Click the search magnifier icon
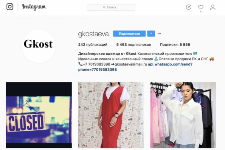The height and width of the screenshot is (150, 225). [104, 7]
